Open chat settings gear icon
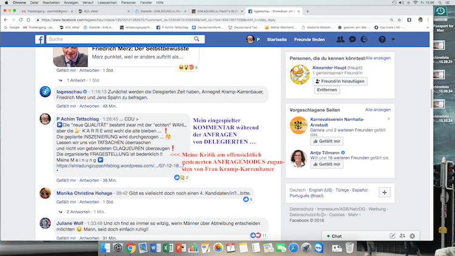 pos(411,236)
